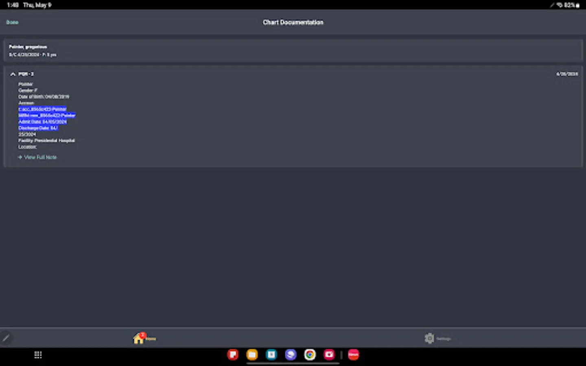Launch Chrome from the dock
586x366 pixels.
tap(310, 355)
